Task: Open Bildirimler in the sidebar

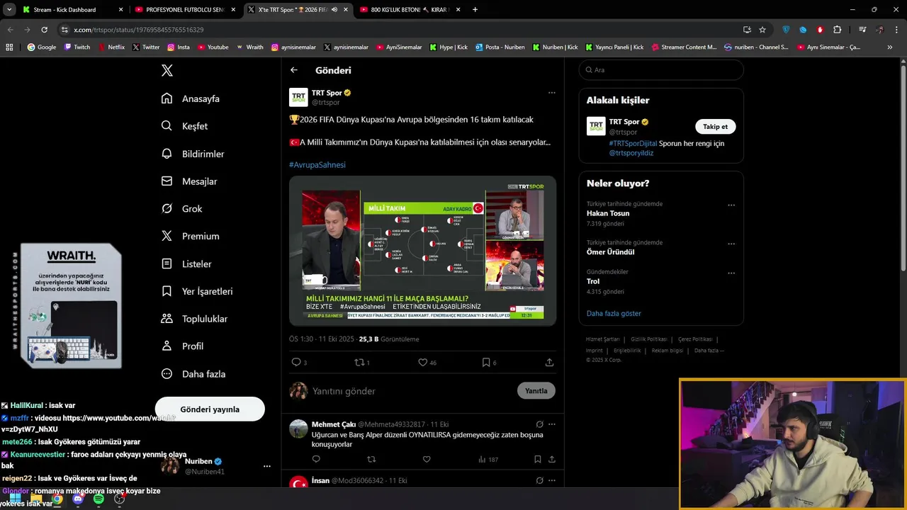Action: 193,154
